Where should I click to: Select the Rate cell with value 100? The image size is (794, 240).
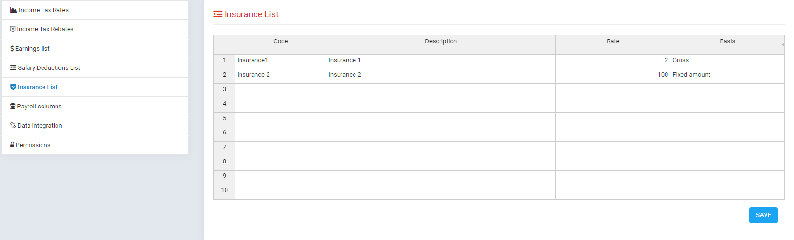tap(612, 75)
